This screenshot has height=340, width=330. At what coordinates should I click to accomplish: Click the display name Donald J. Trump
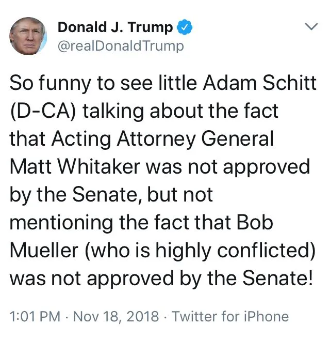point(115,26)
